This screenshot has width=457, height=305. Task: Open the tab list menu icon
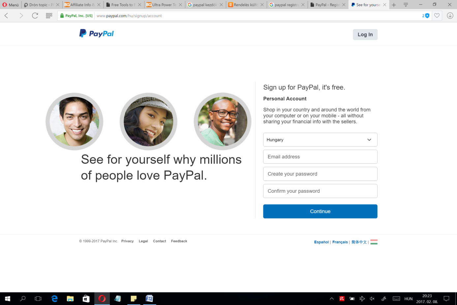pos(406,5)
